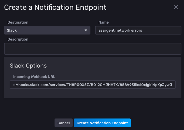Click the dialog title 'Create a Notification Endpoint'

tap(55, 7)
